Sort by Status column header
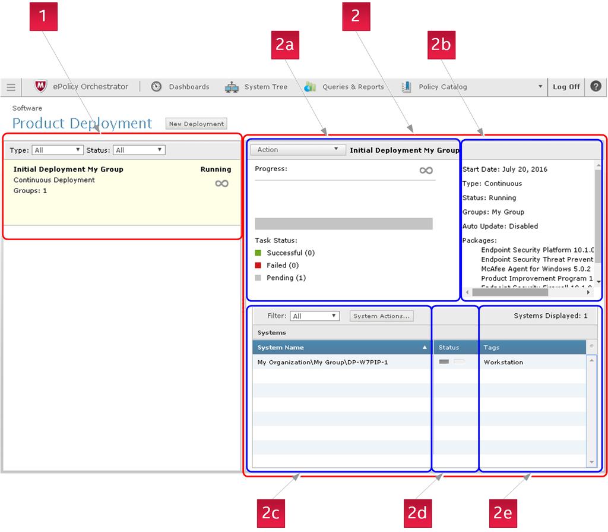 [455, 348]
